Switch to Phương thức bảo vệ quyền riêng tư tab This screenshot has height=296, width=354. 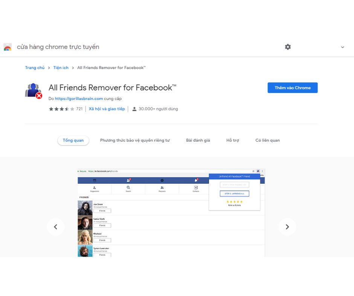click(x=135, y=140)
